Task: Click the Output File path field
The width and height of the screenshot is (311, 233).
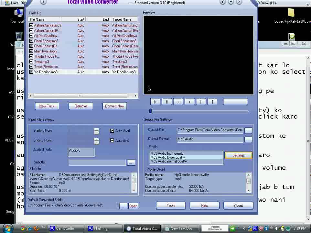Action: 210,130
